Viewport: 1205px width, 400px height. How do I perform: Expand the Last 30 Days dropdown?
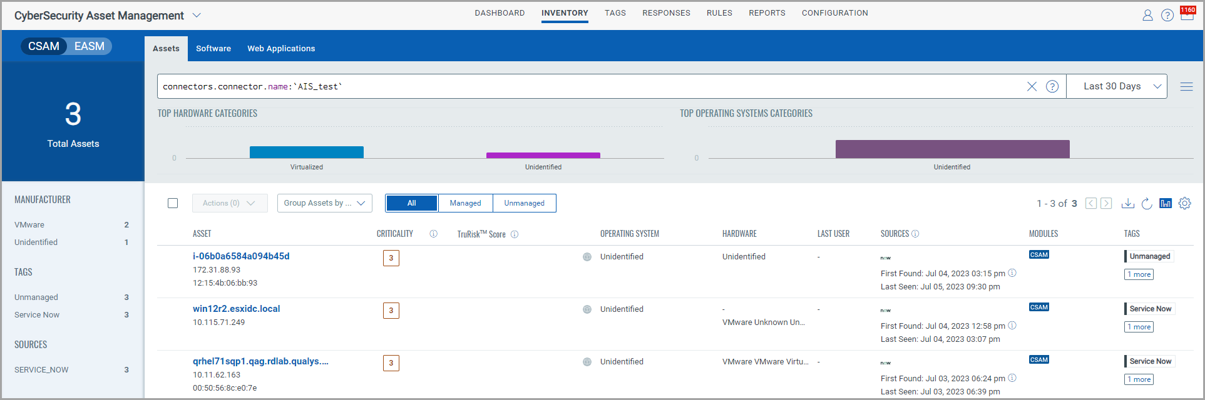pos(1116,86)
